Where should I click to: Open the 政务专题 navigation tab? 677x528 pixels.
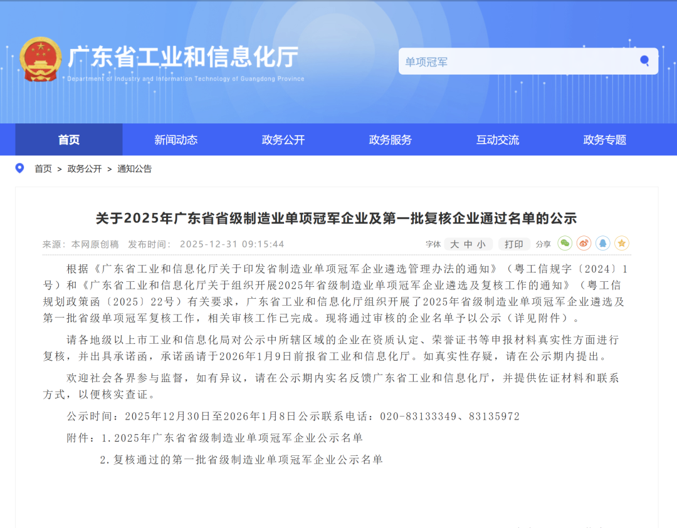[604, 139]
